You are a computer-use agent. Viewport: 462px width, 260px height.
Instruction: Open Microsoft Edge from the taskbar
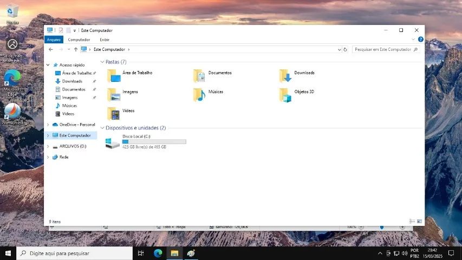click(158, 253)
